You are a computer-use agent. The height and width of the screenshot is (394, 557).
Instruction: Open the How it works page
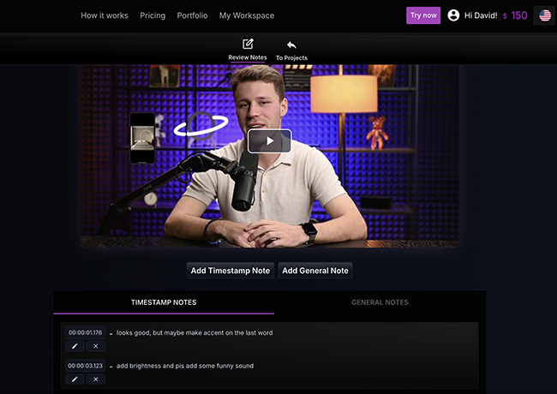coord(105,15)
